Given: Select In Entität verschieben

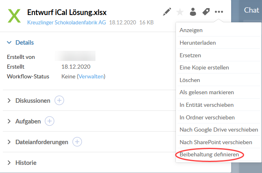Looking at the screenshot, I should pyautogui.click(x=219, y=105).
